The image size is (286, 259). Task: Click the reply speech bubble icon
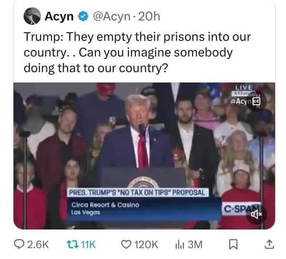coord(19,244)
